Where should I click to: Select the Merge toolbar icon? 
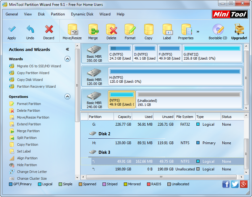(x=93, y=30)
